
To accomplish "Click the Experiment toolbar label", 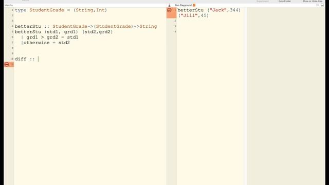I will 263,1.
